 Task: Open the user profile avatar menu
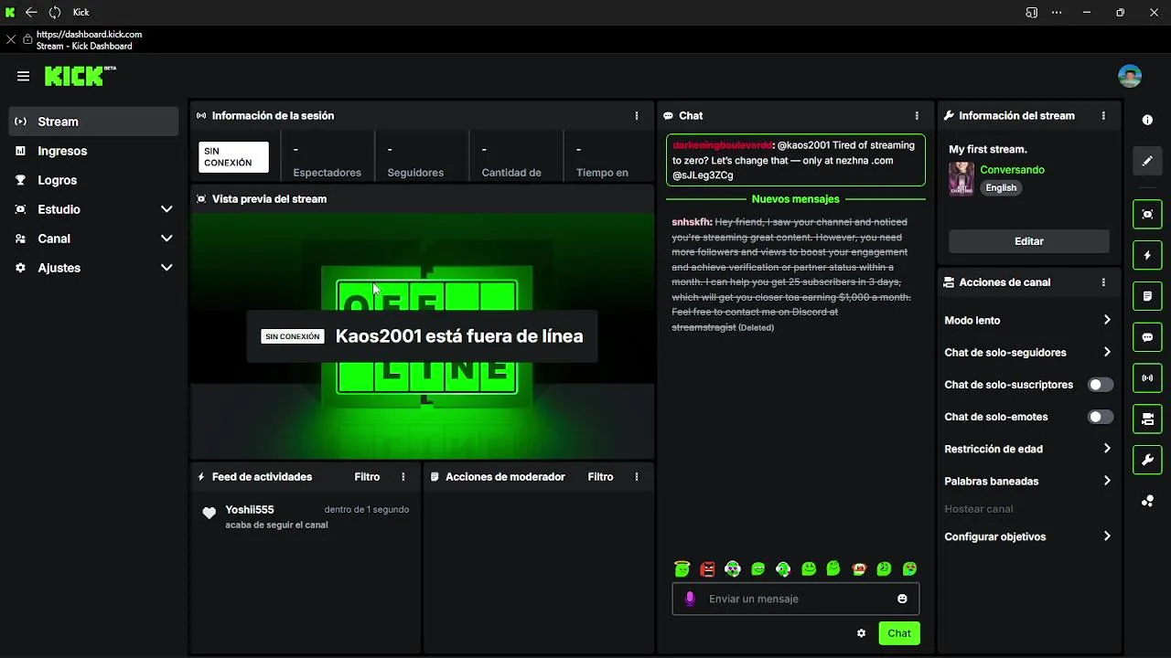pyautogui.click(x=1130, y=76)
